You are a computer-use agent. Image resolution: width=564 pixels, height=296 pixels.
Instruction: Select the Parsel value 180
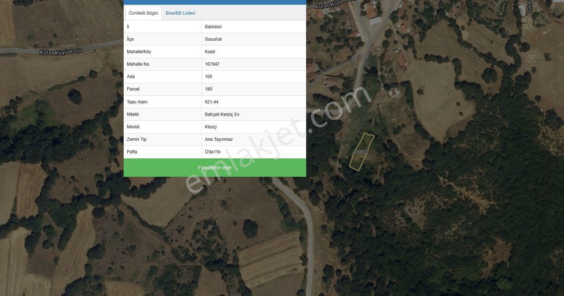(209, 89)
